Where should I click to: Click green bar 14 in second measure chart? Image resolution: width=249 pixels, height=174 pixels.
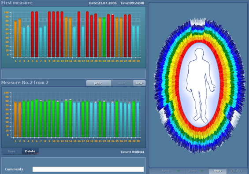(x=71, y=118)
